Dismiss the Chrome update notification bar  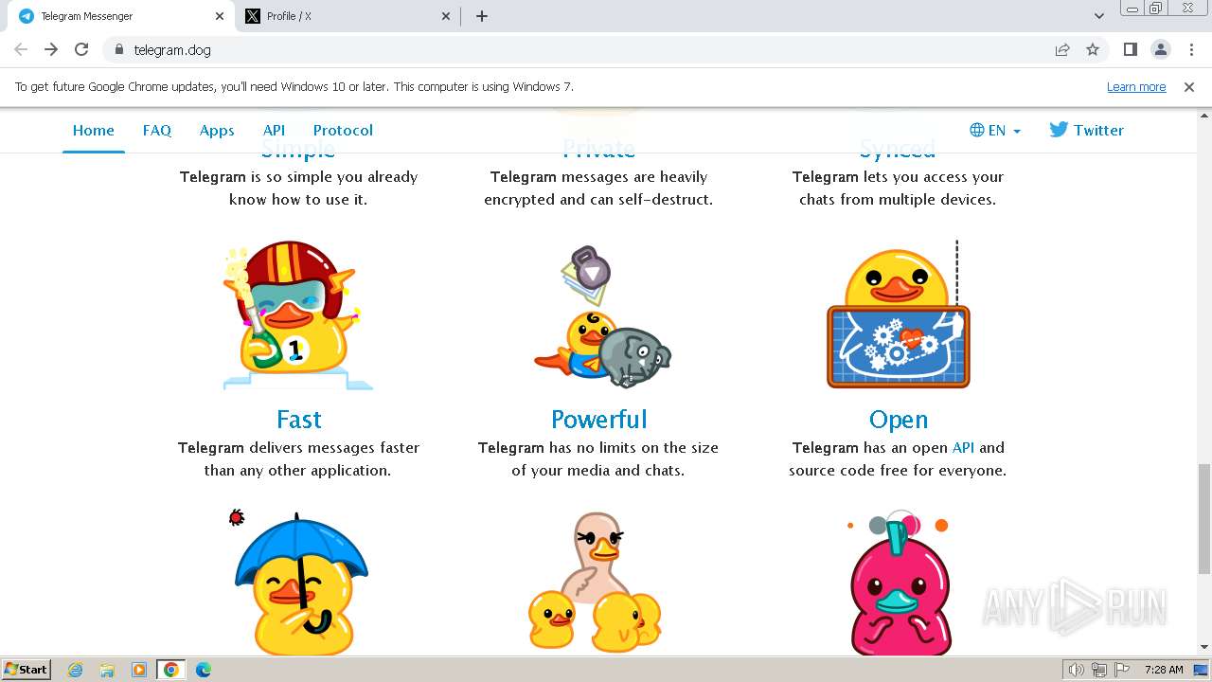(1189, 86)
